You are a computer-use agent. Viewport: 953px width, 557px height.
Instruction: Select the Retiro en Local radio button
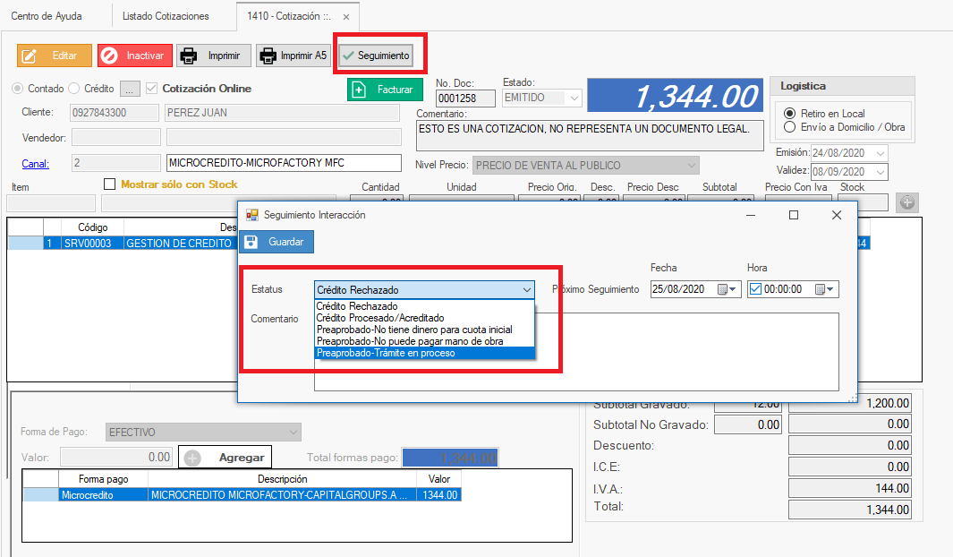[789, 114]
